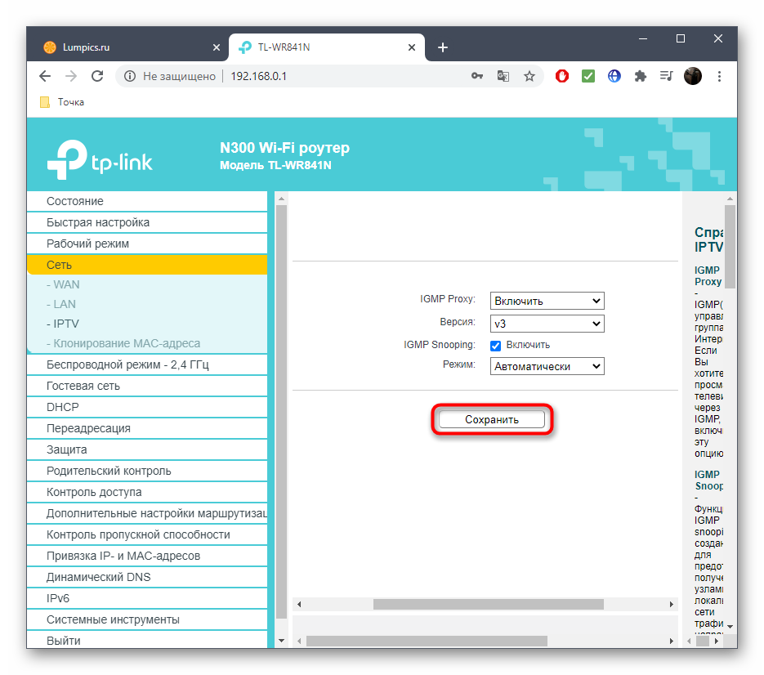The image size is (764, 675).
Task: Click the saved passwords key icon
Action: pyautogui.click(x=477, y=76)
